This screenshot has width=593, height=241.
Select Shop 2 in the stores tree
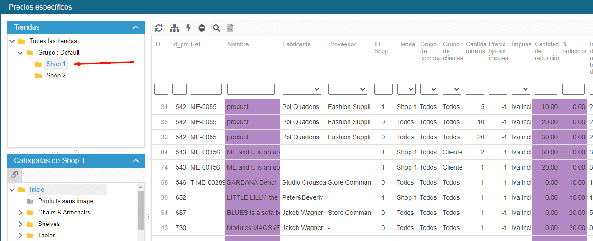coord(56,76)
